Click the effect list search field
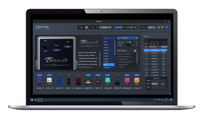This screenshot has width=204, height=124. (109, 38)
